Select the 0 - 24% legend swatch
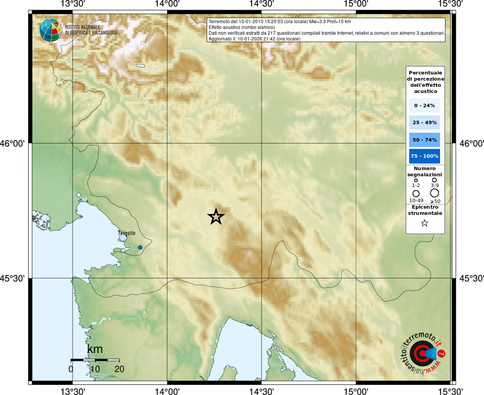Viewport: 484px width, 395px height. tap(424, 105)
